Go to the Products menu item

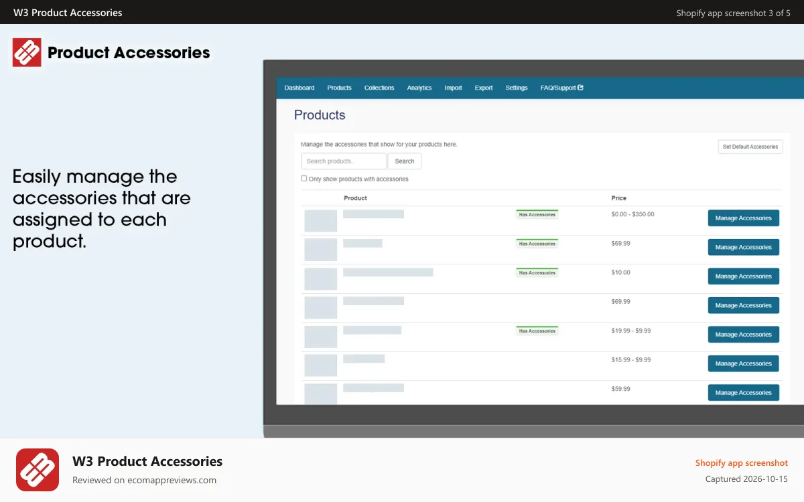[339, 88]
